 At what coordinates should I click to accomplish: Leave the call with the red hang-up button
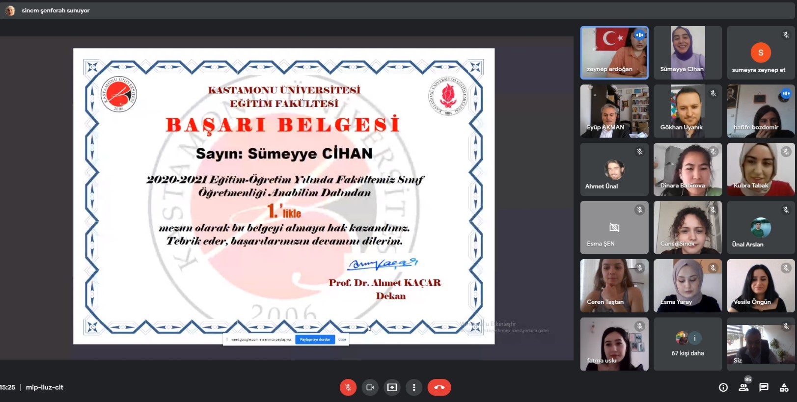point(439,387)
